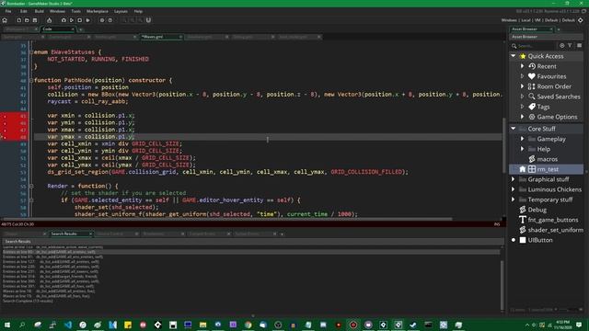The image size is (589, 331).
Task: Expand the Room Order item
Action: [522, 86]
